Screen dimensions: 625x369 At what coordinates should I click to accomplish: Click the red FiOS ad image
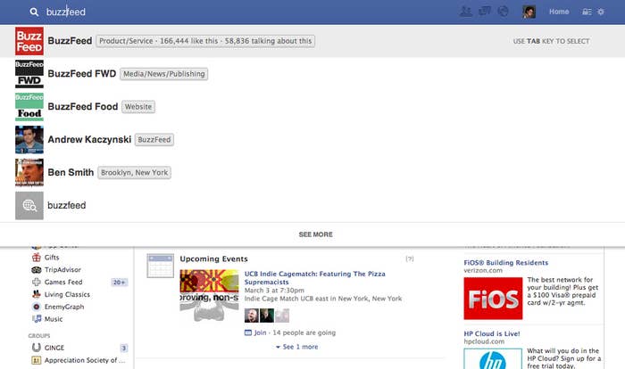pyautogui.click(x=493, y=299)
